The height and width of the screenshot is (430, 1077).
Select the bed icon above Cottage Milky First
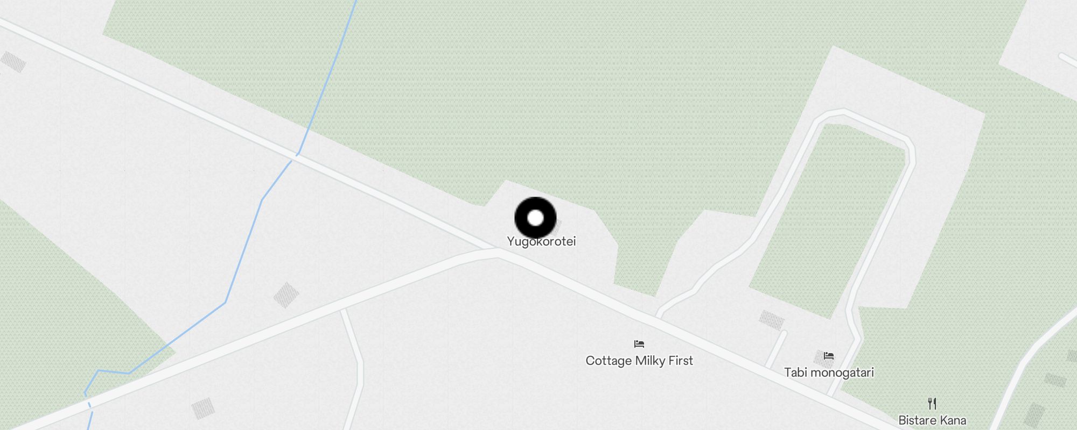click(639, 344)
